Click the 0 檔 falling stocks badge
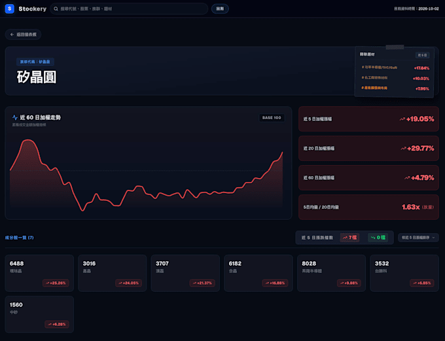The width and height of the screenshot is (445, 341). (x=378, y=238)
